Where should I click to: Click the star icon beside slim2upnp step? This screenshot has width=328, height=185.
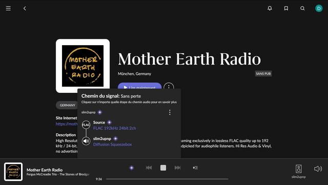tap(115, 138)
